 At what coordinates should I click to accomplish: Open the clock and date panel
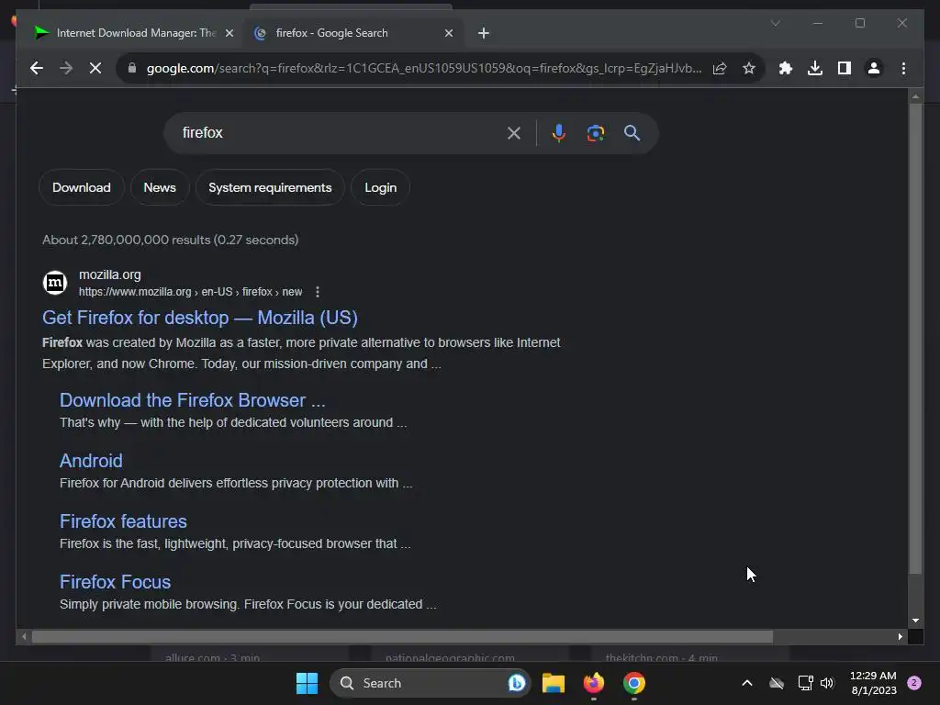coord(873,683)
